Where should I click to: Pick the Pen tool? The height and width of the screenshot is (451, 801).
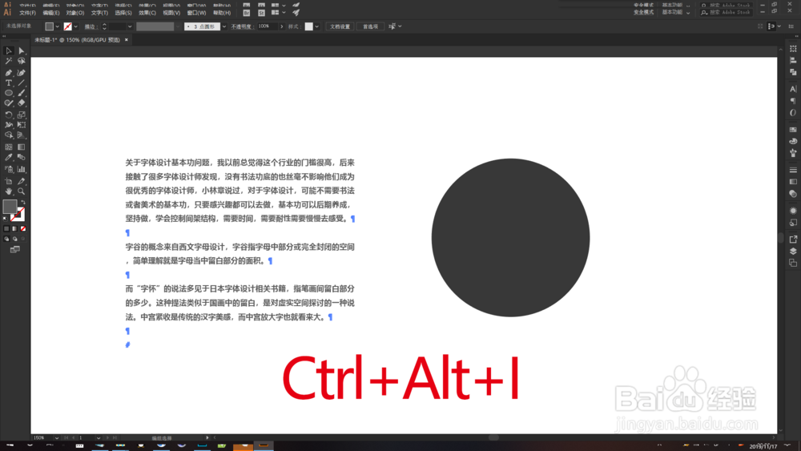tap(9, 73)
